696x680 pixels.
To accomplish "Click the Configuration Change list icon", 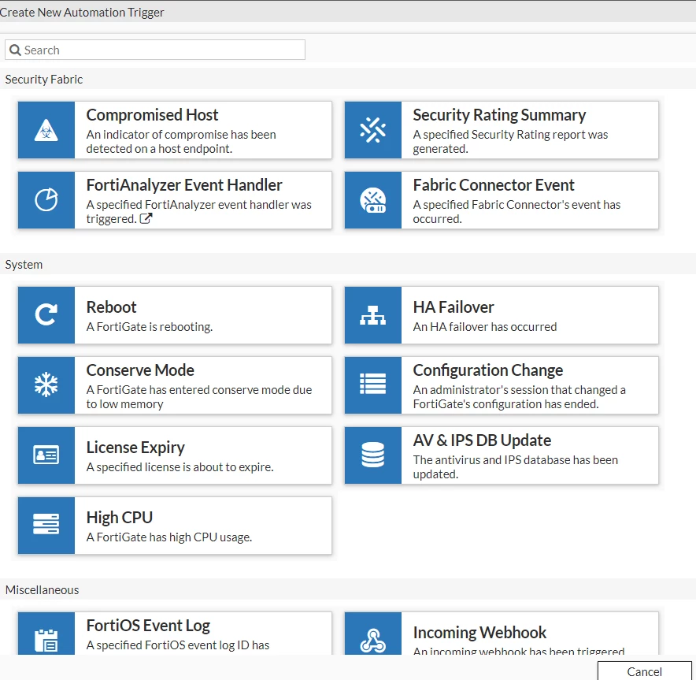I will tap(373, 384).
